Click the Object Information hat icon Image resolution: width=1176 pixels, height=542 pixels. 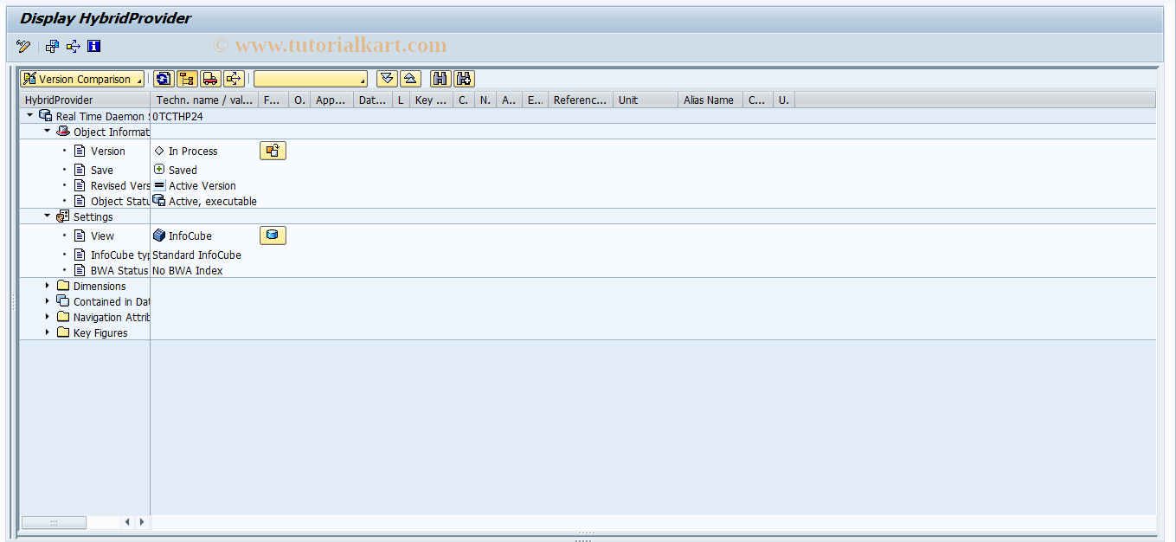pos(63,132)
